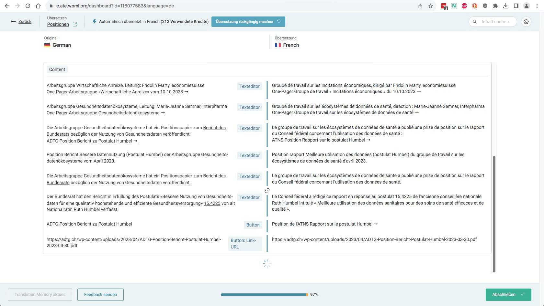Reload the page

pos(28,6)
